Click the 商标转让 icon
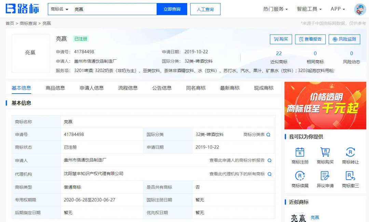Image resolution: width=369 pixels, height=222 pixels. pyautogui.click(x=351, y=152)
